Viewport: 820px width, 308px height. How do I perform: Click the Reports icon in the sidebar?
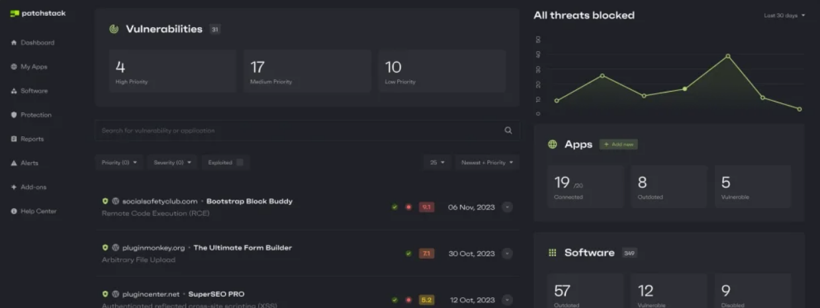[14, 139]
